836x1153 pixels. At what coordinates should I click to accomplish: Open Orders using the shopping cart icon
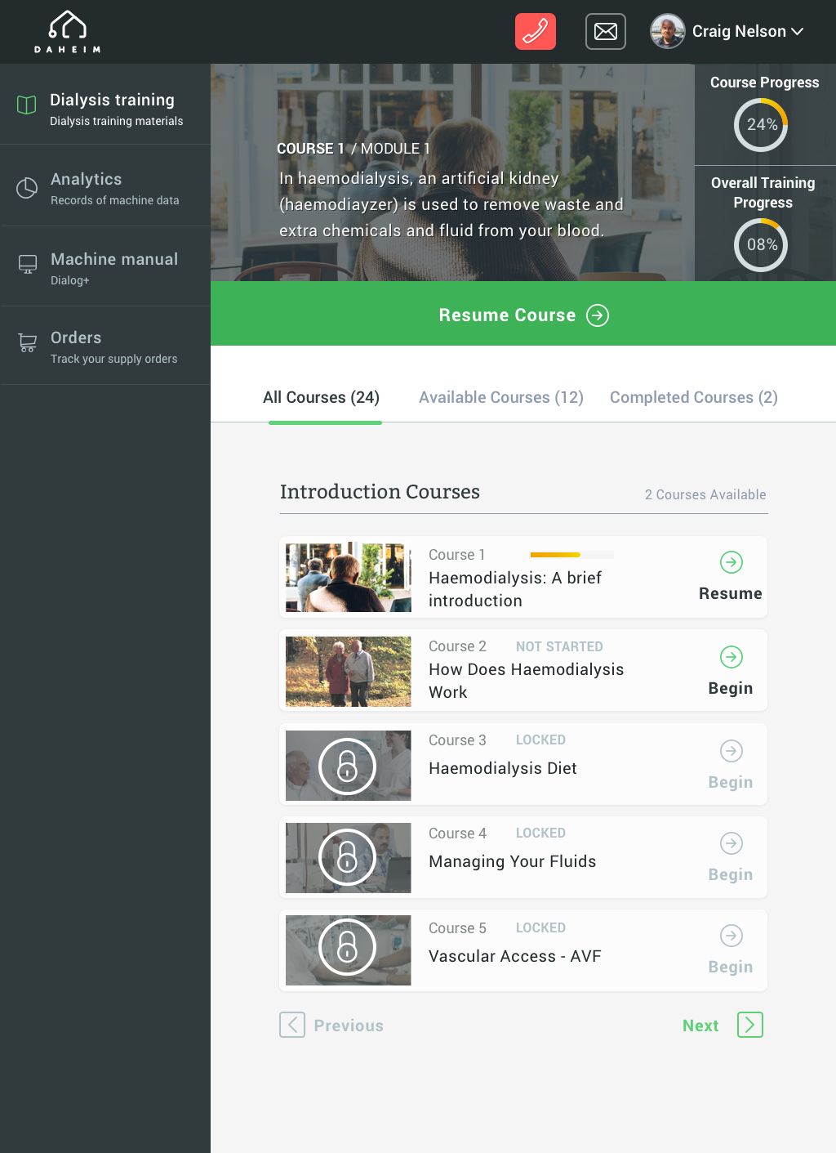(27, 342)
